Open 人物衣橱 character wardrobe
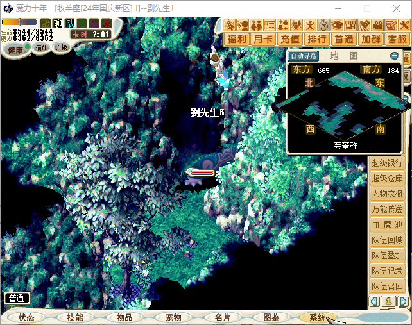 click(x=387, y=194)
